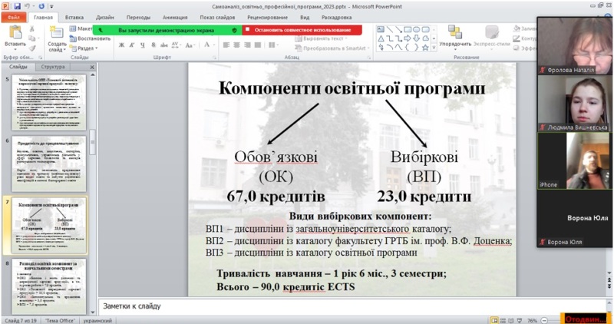Open the columns dropdown in paragraph group
This screenshot has height=324, width=614.
[x=273, y=45]
